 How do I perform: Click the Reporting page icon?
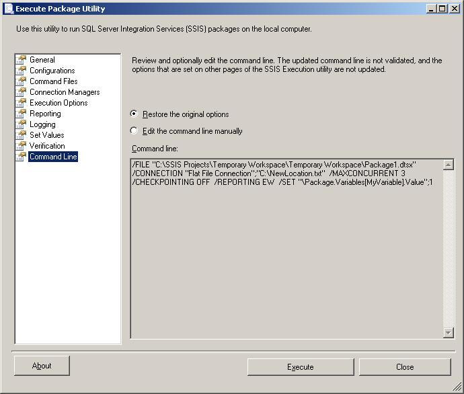click(x=22, y=114)
